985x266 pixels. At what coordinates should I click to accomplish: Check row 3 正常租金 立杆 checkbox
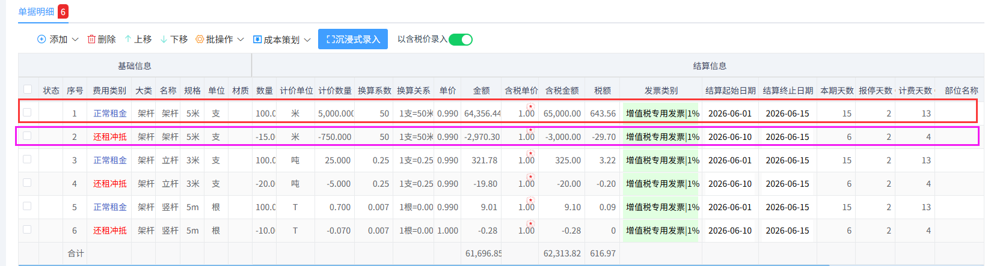[27, 159]
